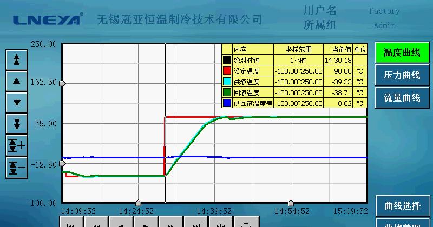Jump to the start of the timeline
The image size is (433, 227).
(71, 222)
